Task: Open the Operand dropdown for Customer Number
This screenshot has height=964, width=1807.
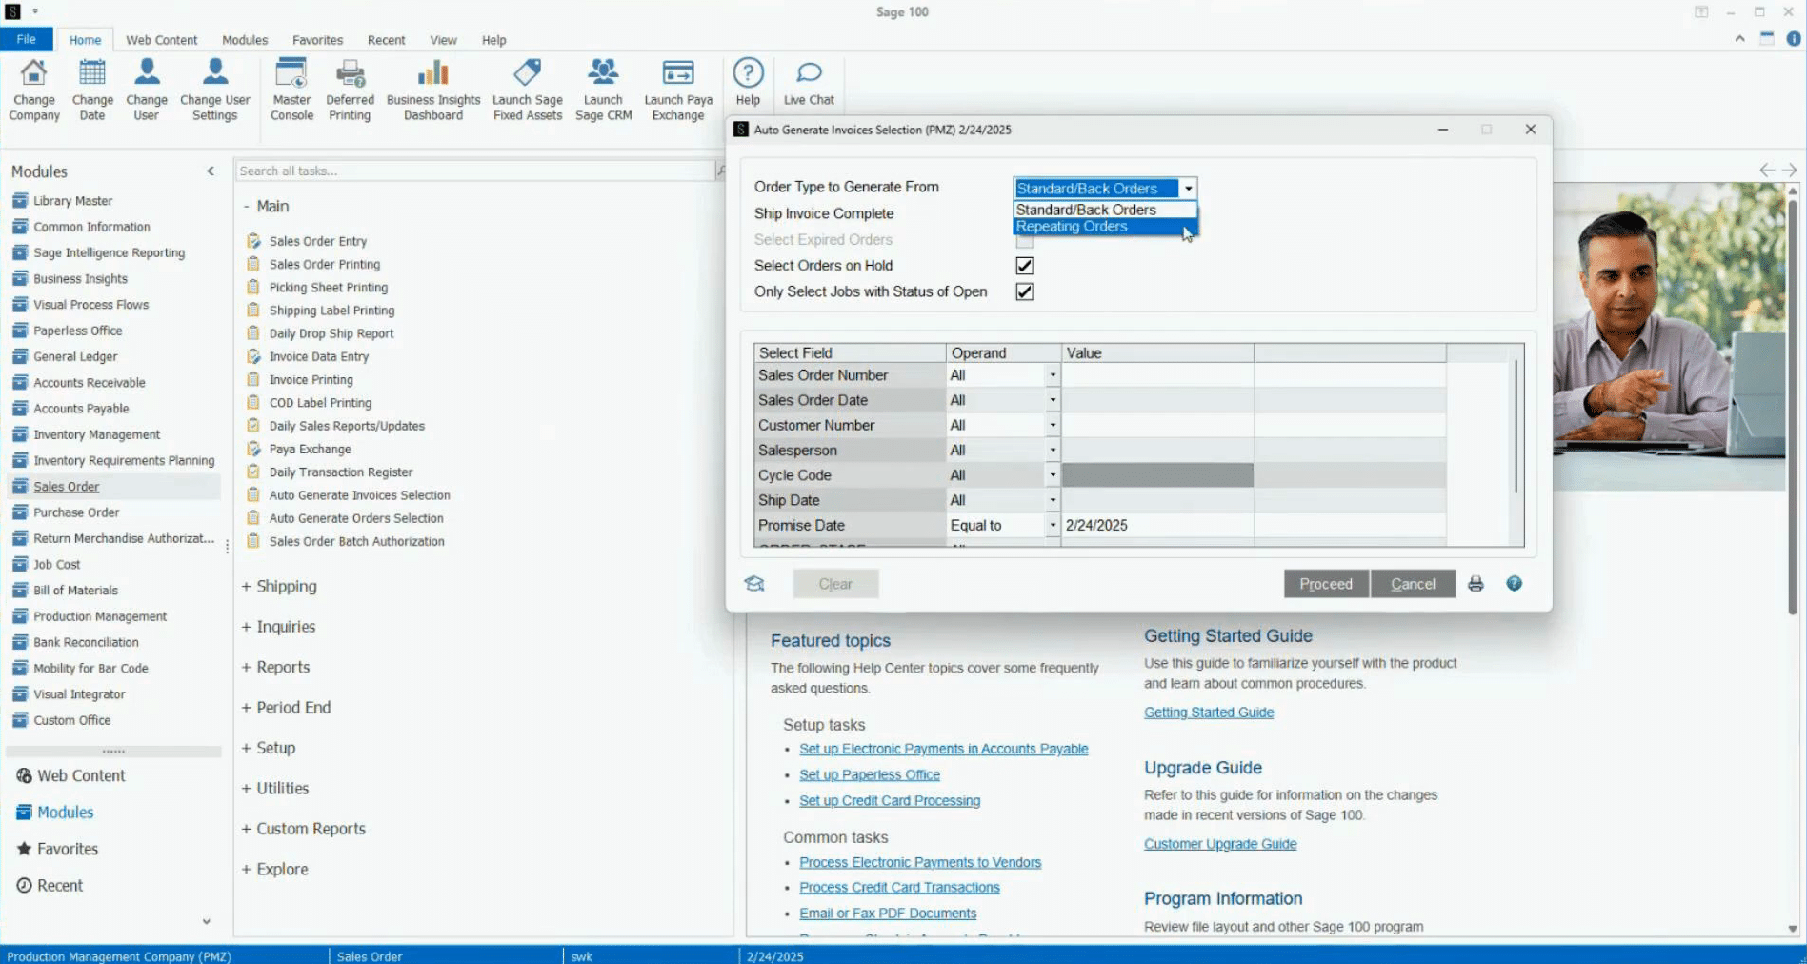Action: coord(1052,425)
